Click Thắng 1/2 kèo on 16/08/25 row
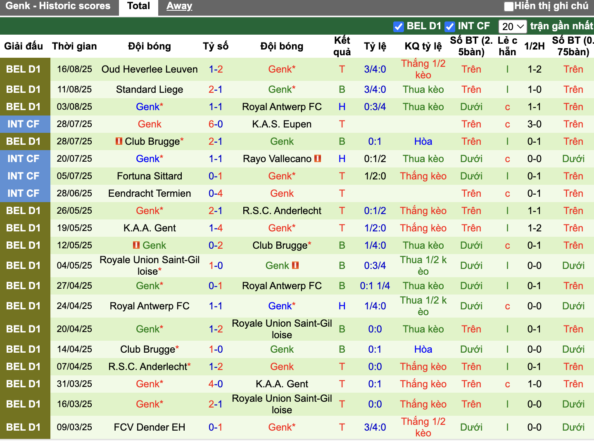Screen dimensions: 594x443 point(423,69)
